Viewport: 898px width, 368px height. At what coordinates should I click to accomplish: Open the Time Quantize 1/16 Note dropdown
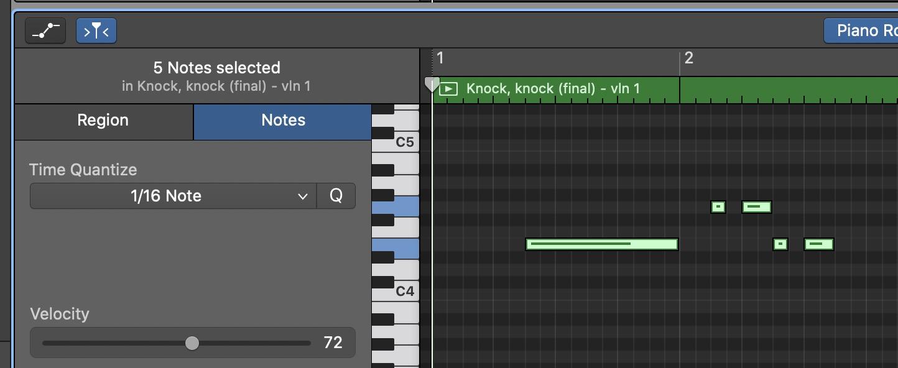click(173, 196)
